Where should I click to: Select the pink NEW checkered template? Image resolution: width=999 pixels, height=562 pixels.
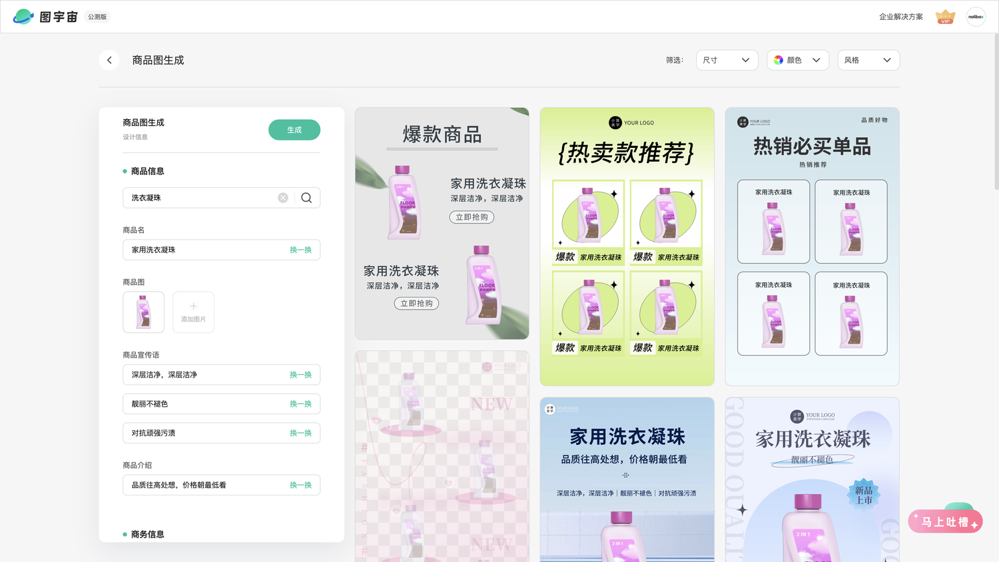pyautogui.click(x=442, y=457)
